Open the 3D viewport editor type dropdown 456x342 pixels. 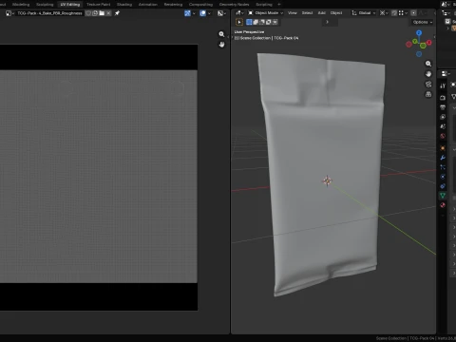point(239,13)
